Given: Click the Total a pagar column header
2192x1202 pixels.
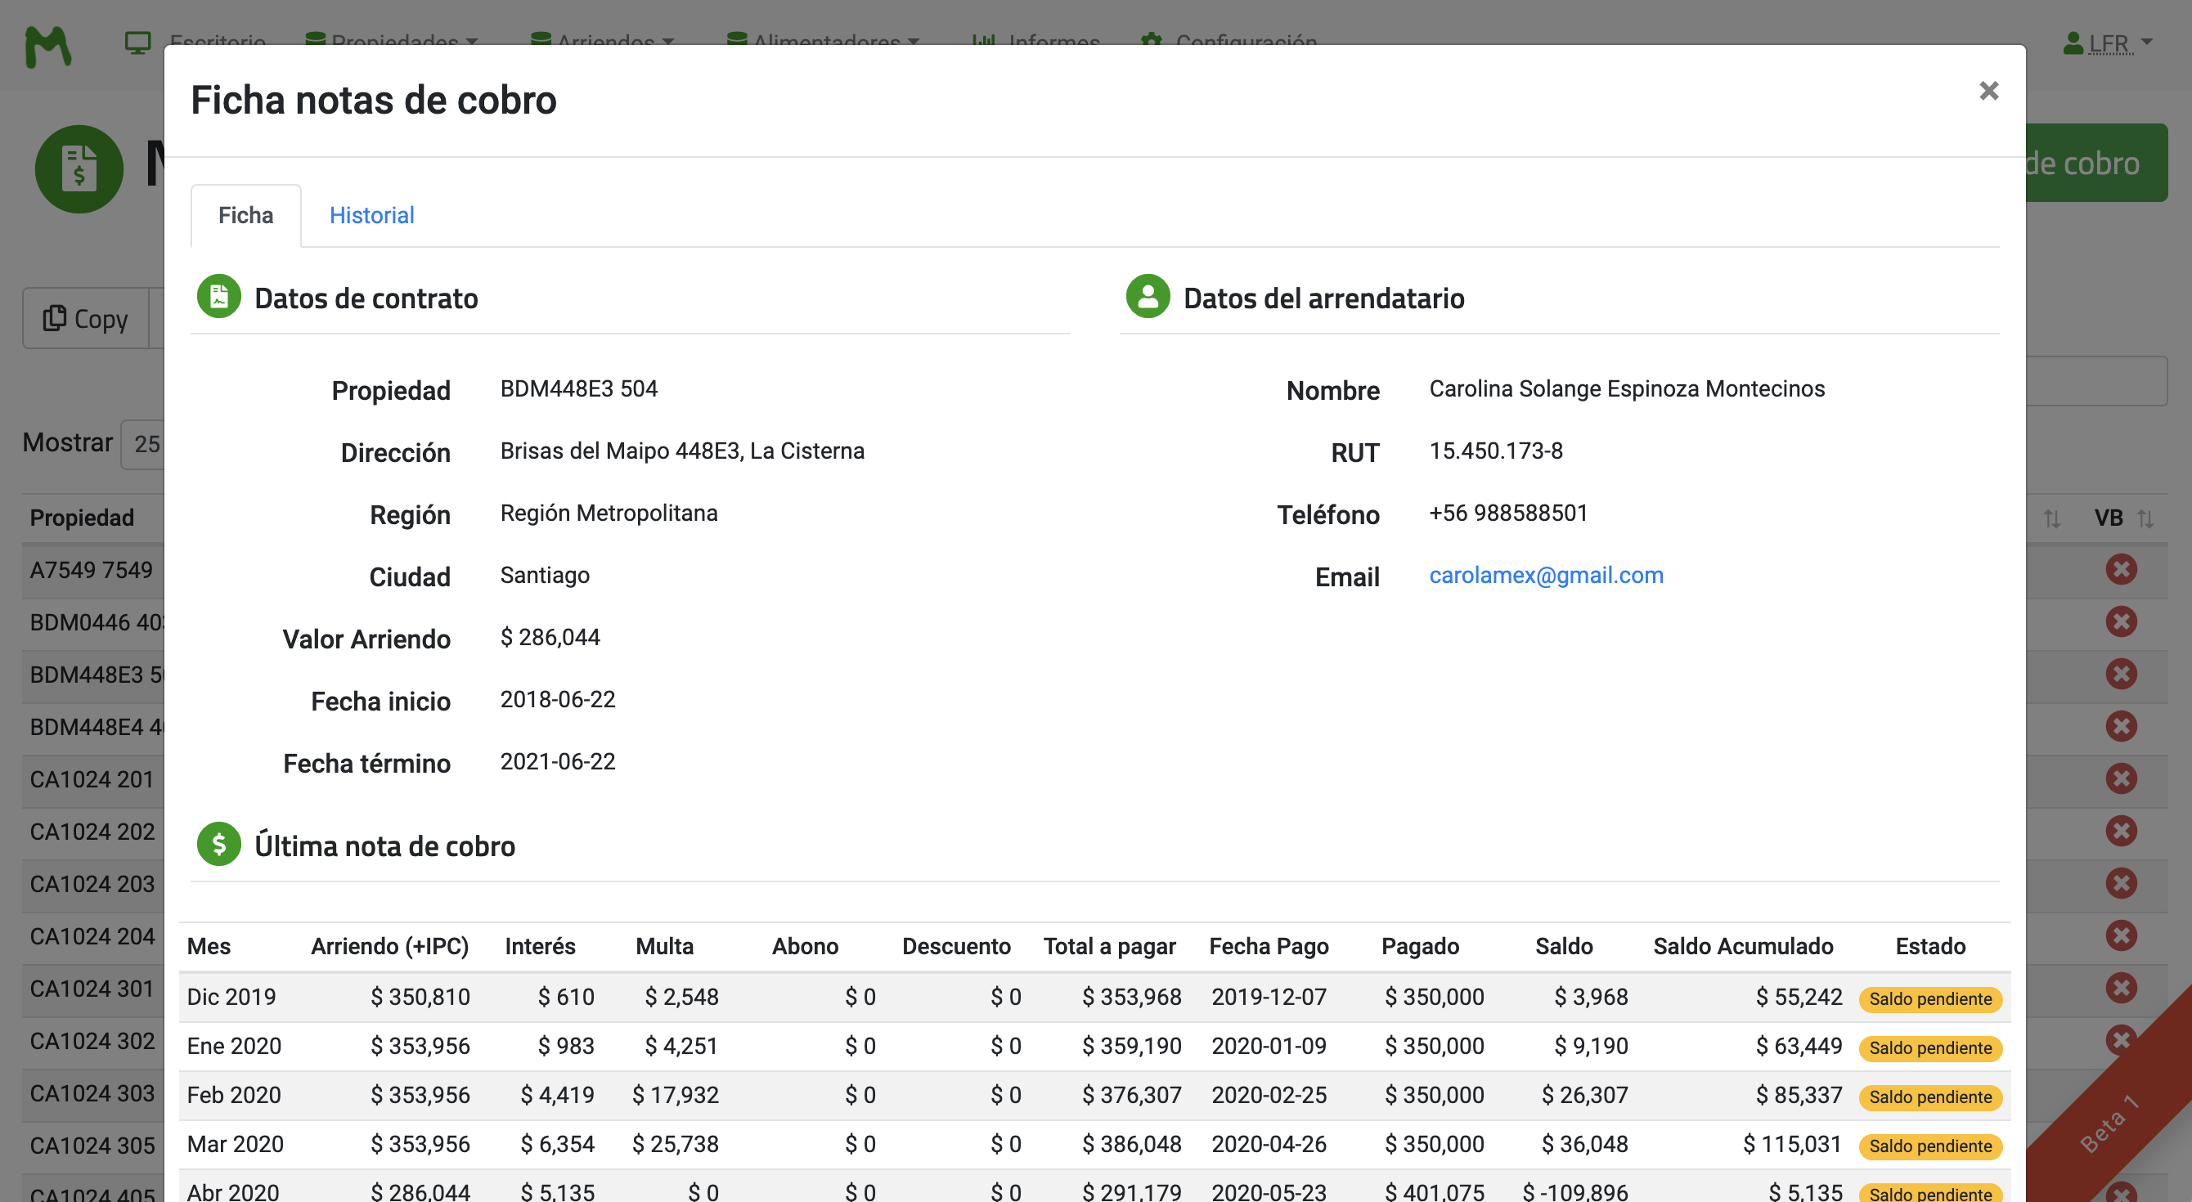Looking at the screenshot, I should tap(1110, 946).
